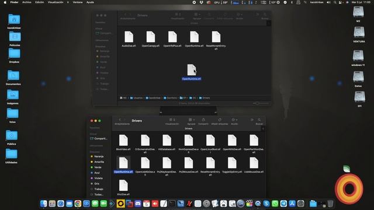Expand toolbar overflow chevrons in lower window

(252, 120)
